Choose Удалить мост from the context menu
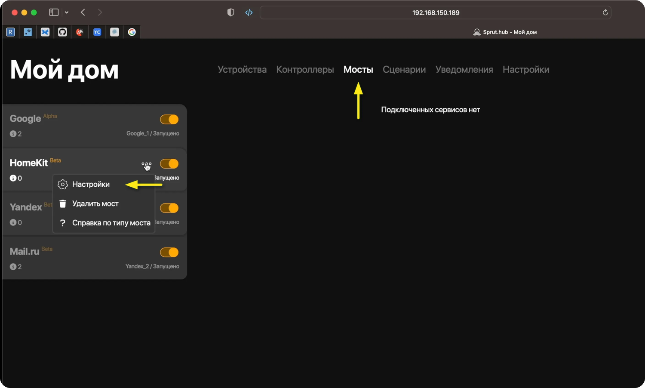This screenshot has width=645, height=388. point(95,203)
